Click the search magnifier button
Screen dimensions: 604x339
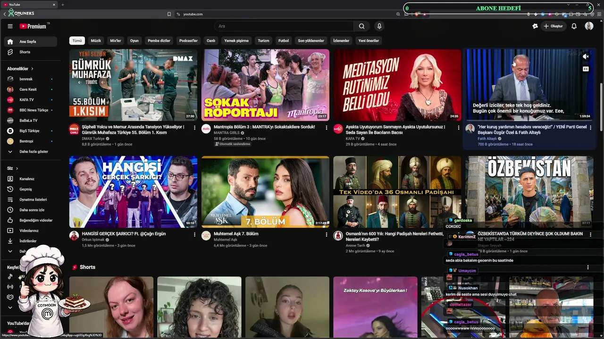coord(361,26)
